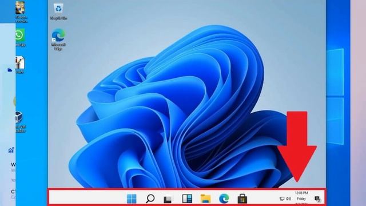The height and width of the screenshot is (206, 366).
Task: Select the document file icon on host desktop
Action: click(x=20, y=65)
